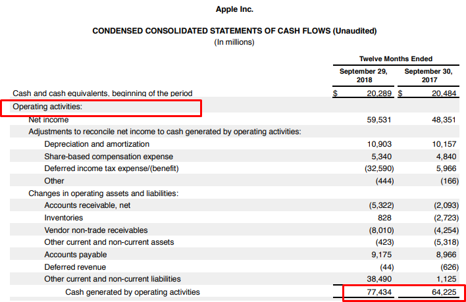Select the 'September 29, 2018' column header
The image size is (466, 302).
(364, 76)
